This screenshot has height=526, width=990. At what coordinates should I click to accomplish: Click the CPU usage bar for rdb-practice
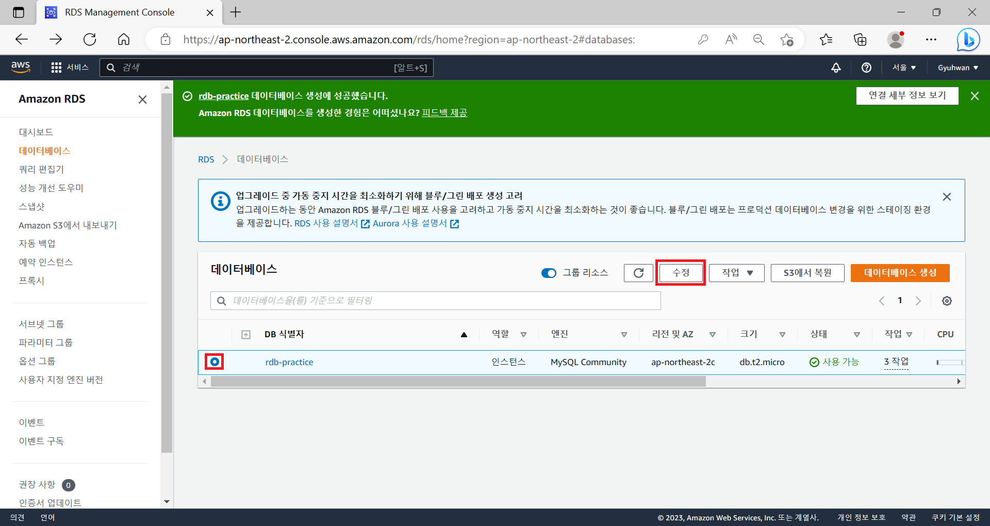tap(950, 363)
